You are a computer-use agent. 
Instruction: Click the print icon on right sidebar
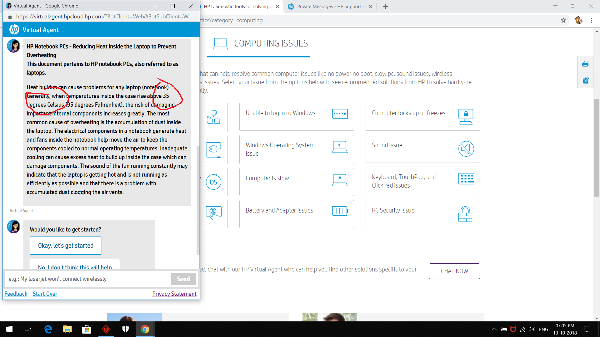585,64
